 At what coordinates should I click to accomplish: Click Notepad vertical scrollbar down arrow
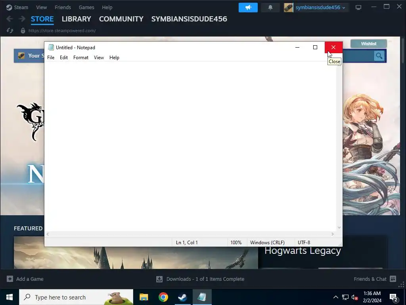[339, 228]
